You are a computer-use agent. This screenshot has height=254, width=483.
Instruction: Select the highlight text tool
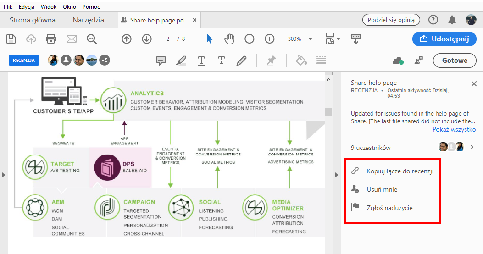tap(181, 61)
